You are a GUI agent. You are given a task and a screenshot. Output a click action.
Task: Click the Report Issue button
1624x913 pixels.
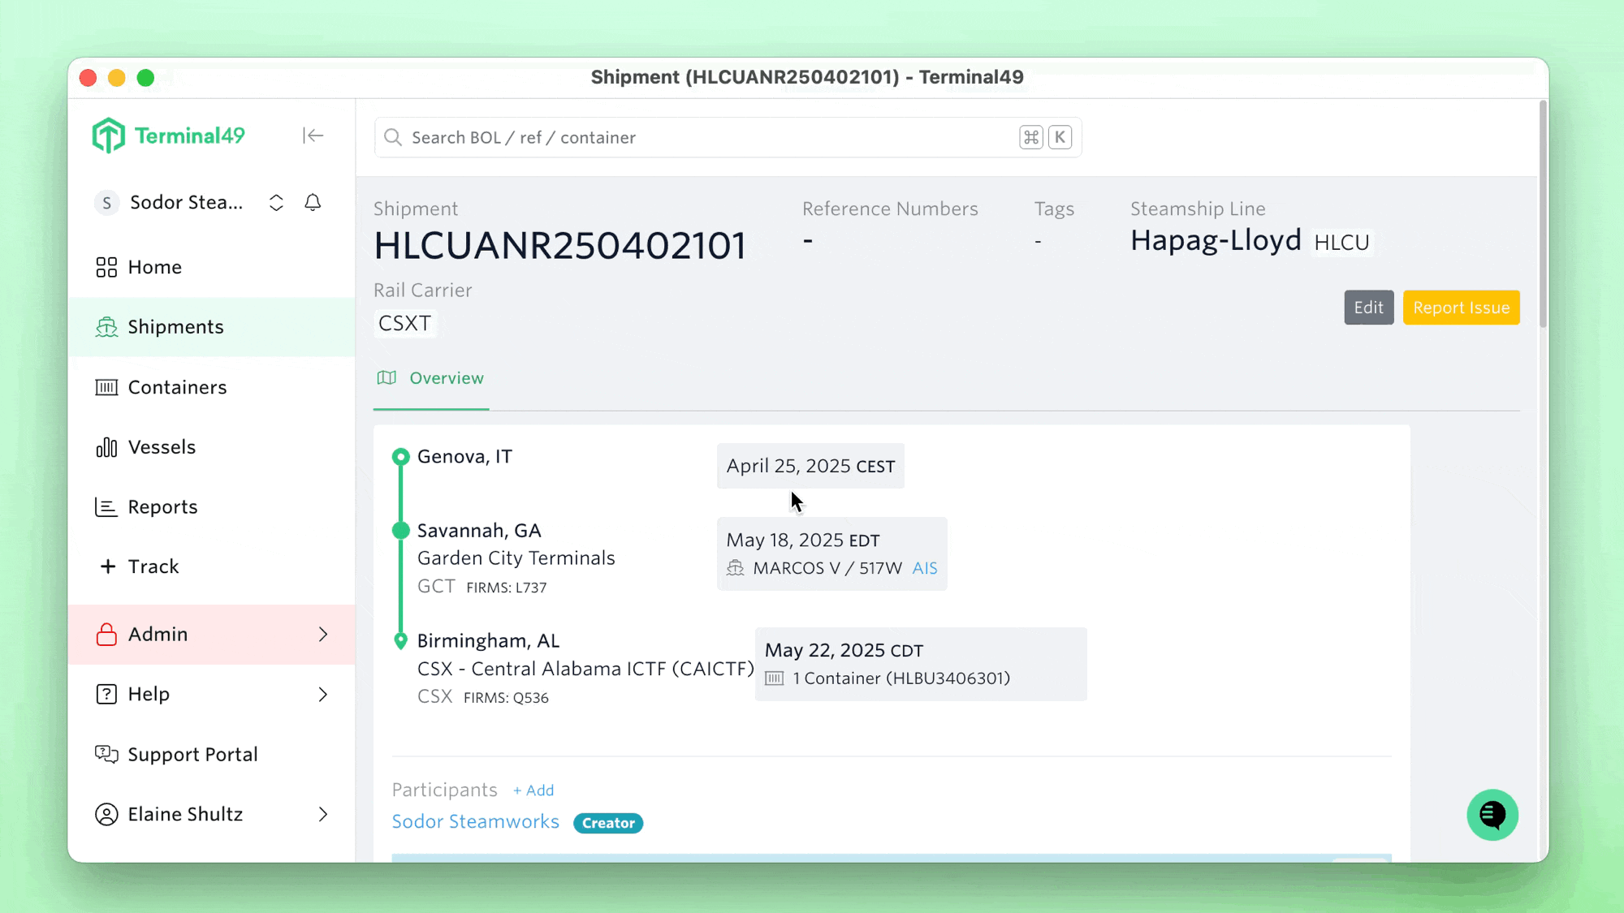coord(1461,307)
